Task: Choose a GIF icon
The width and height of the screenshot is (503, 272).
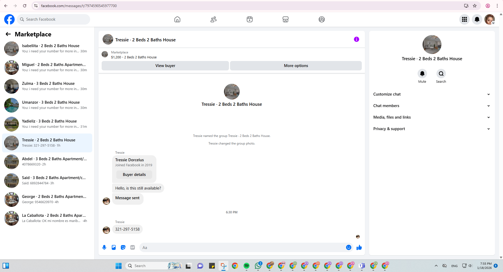Action: 133,247
